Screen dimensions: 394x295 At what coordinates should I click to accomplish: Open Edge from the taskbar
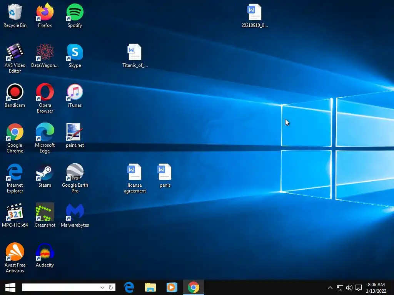129,287
